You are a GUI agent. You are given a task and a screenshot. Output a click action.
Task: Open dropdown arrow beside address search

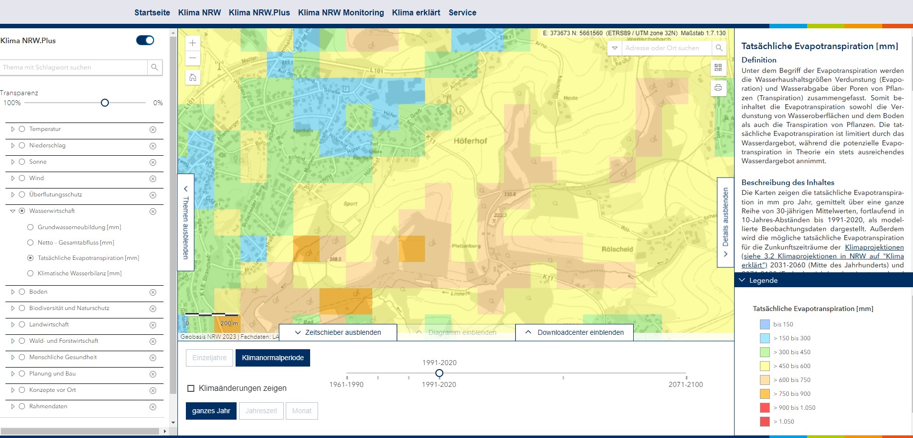tap(615, 48)
